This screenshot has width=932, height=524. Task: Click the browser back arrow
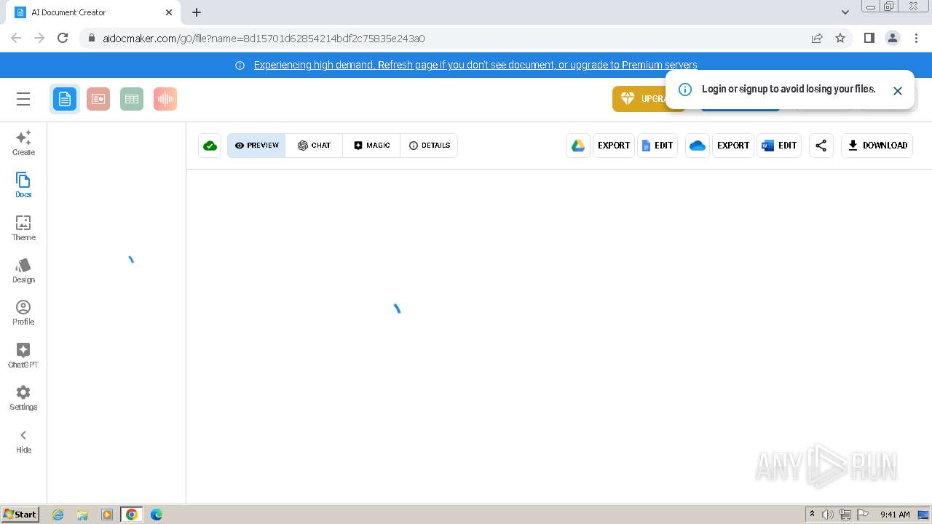16,38
